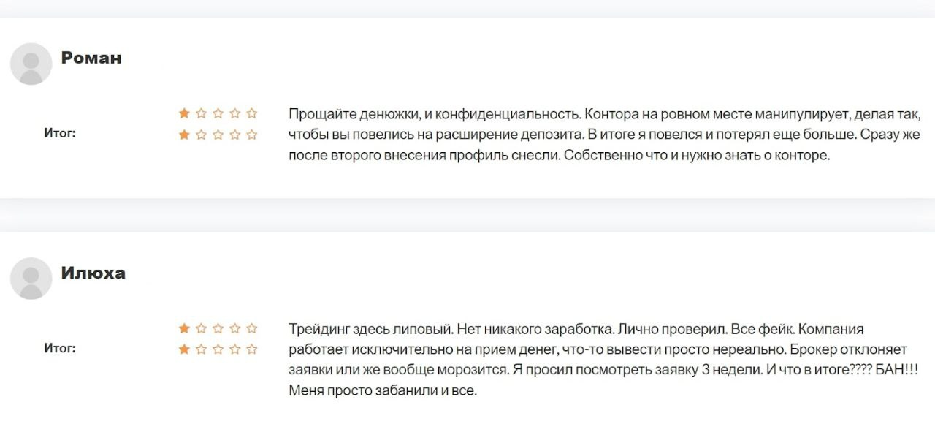Select third star in Роман's top rating row

click(218, 113)
